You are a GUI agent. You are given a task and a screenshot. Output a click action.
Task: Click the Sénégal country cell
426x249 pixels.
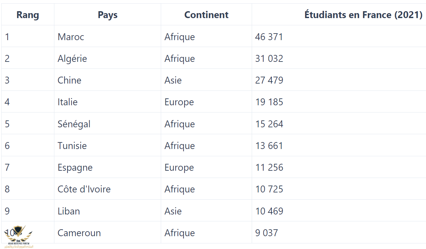click(107, 124)
